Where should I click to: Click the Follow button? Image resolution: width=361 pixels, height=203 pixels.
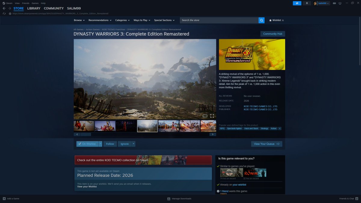click(x=110, y=144)
